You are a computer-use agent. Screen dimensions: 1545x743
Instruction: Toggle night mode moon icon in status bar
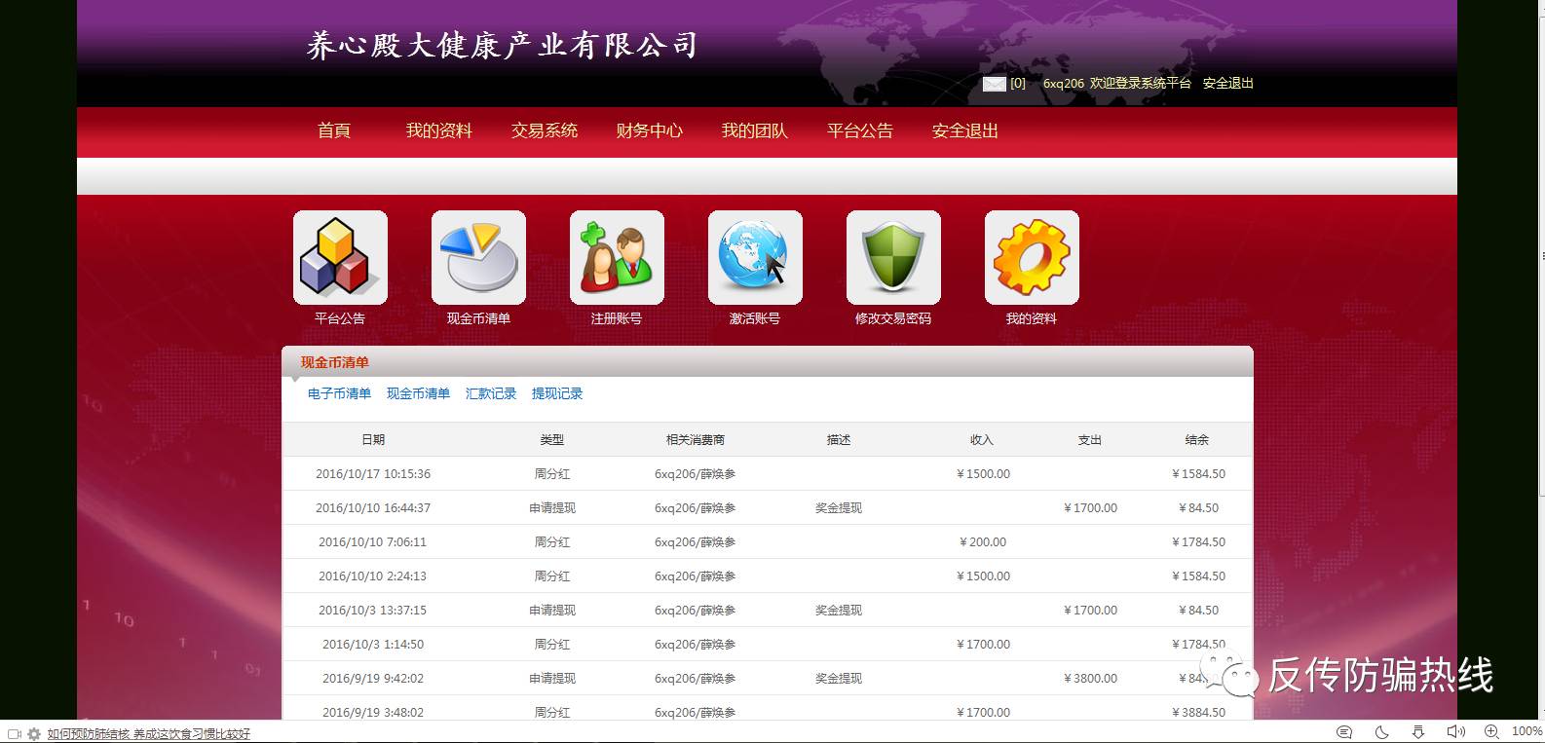1381,731
